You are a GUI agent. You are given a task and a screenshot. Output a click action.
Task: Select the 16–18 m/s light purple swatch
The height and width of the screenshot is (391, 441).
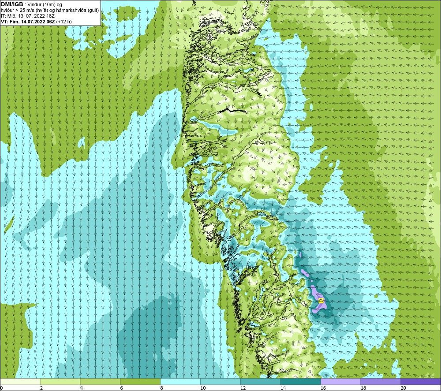(x=340, y=381)
